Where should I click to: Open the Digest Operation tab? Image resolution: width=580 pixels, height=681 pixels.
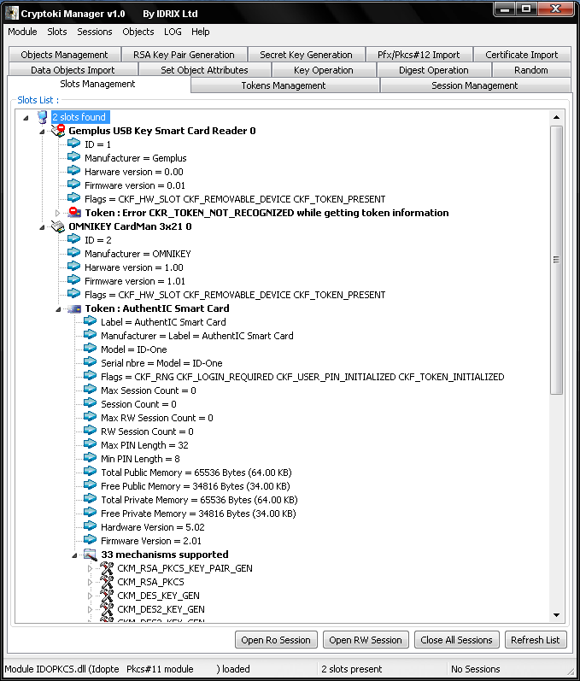[x=434, y=70]
